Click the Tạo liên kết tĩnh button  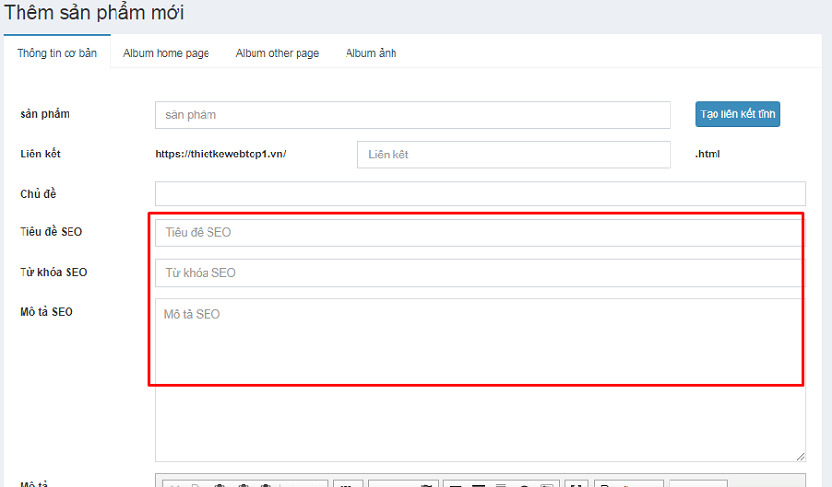tap(737, 114)
